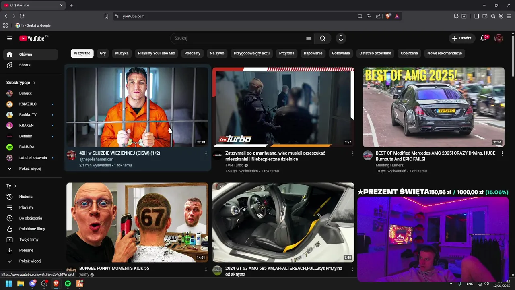The image size is (515, 290).
Task: Open options menu for BEST OF Modified Mercedes video
Action: tap(502, 153)
